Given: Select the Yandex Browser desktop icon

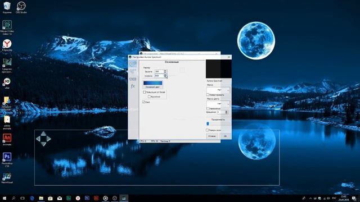Looking at the screenshot, I should pos(7,45).
